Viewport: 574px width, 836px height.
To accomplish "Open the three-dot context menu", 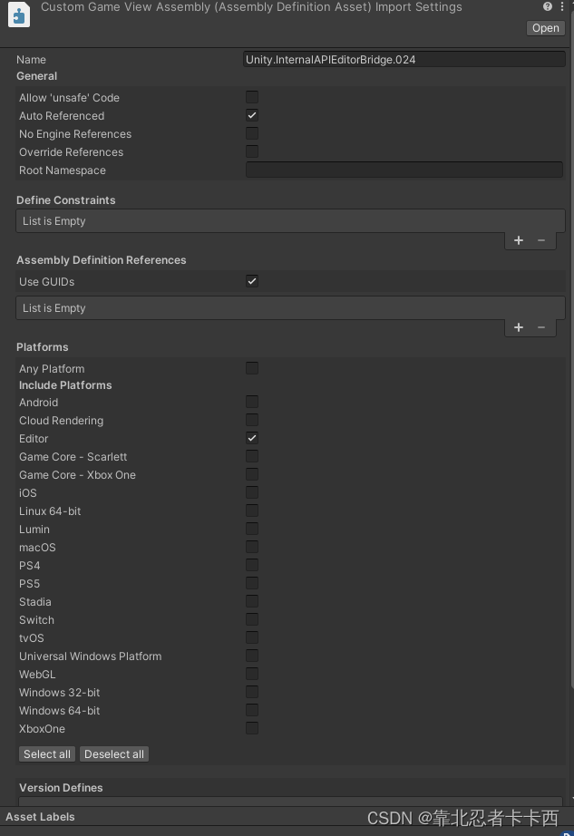I will click(x=563, y=6).
